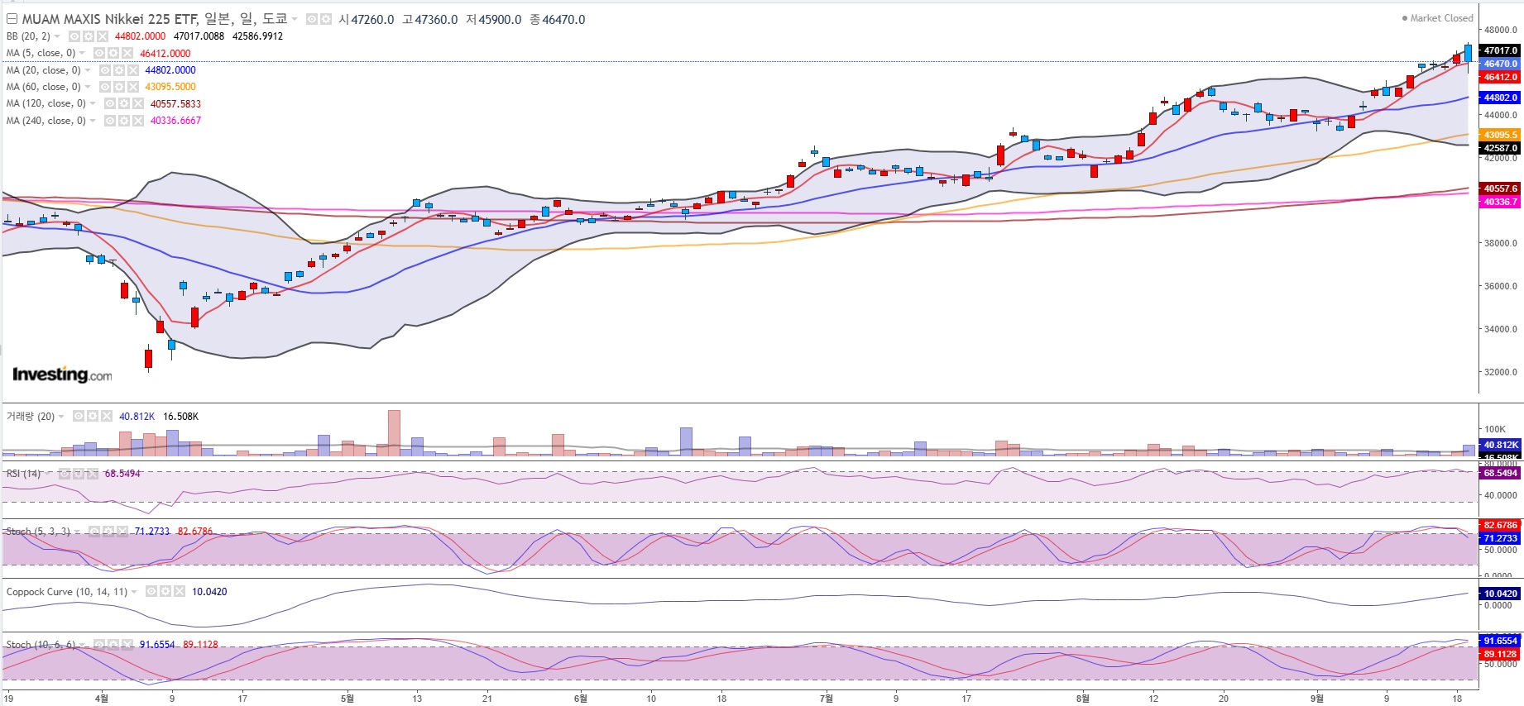Image resolution: width=1524 pixels, height=706 pixels.
Task: Collapse the MUAM MAXIS Nikkei 225 ETF legend box
Action: point(12,19)
